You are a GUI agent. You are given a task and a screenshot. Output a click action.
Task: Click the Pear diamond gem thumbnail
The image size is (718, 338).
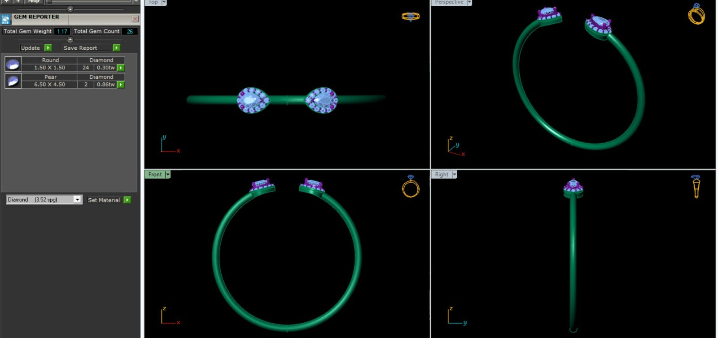click(x=13, y=81)
